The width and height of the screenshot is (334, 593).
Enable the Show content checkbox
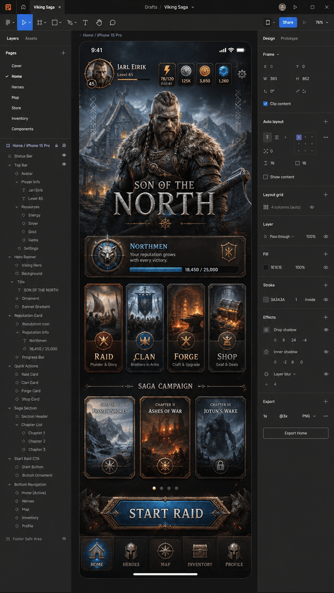266,177
